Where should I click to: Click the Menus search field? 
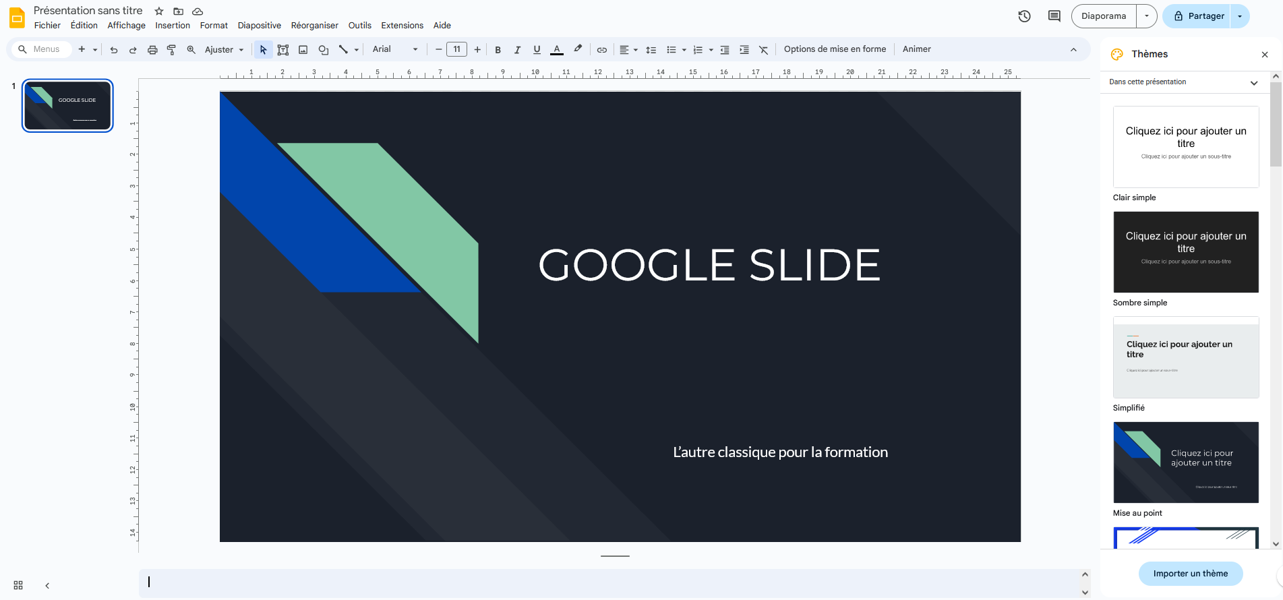click(x=42, y=49)
